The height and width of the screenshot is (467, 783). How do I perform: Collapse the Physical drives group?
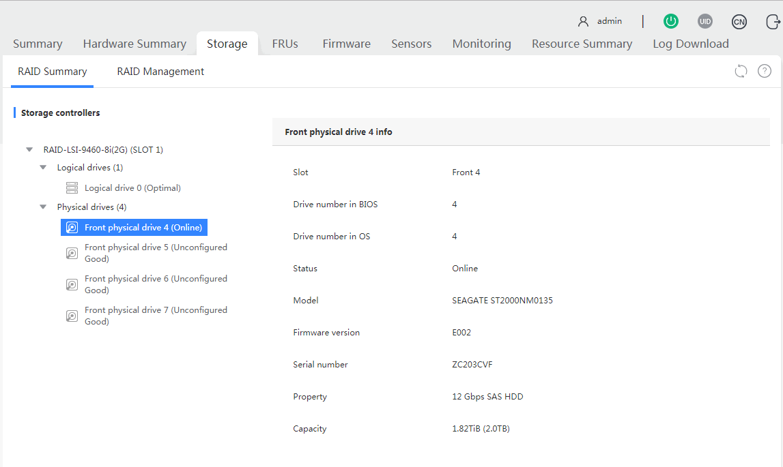[x=43, y=207]
